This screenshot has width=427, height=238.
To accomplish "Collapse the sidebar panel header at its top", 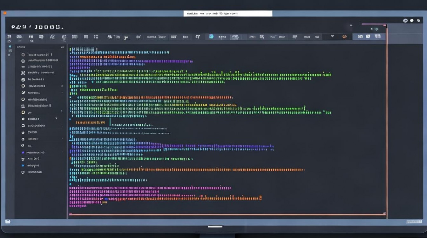I will tap(38, 46).
